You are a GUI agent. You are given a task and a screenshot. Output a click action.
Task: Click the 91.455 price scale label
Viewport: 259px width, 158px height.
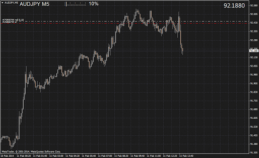[254, 135]
